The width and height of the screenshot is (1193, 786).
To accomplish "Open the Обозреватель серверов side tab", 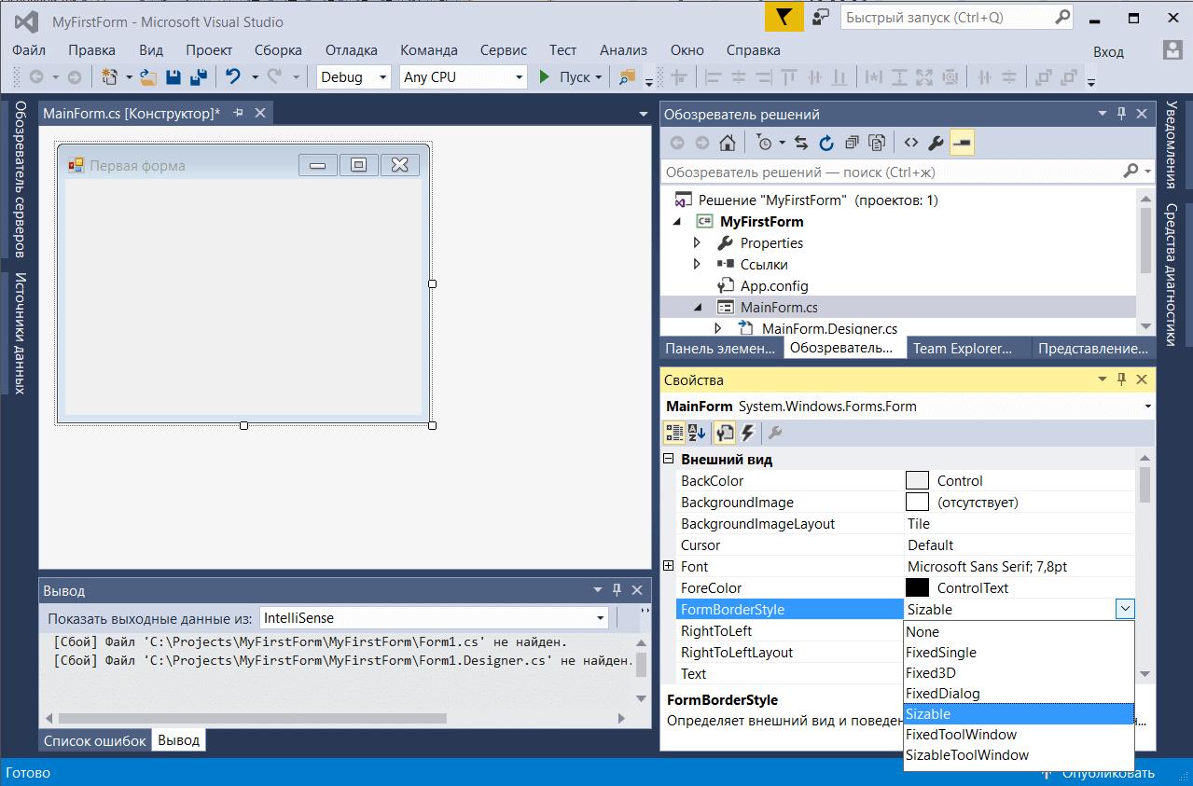I will click(x=19, y=179).
